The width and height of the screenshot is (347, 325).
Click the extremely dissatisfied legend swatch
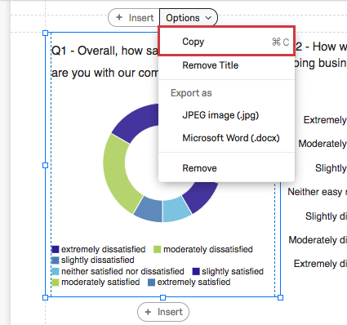[56, 249]
